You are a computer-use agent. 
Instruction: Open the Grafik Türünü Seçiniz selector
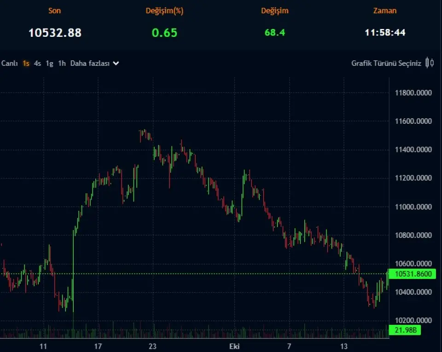coord(386,63)
